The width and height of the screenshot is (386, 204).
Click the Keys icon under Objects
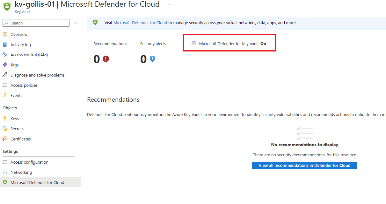[5, 119]
